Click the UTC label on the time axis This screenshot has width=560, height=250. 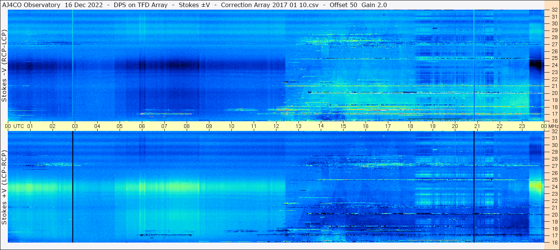(x=19, y=126)
